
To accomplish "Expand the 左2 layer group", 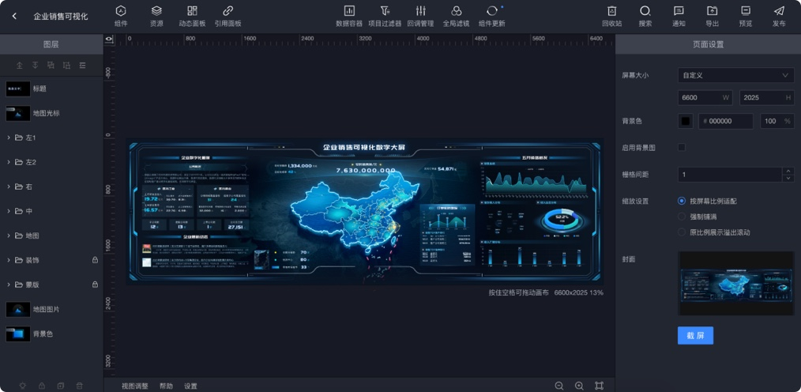I will pos(9,162).
